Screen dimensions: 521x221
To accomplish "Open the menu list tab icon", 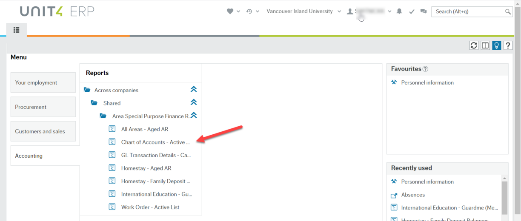I will coord(17,30).
